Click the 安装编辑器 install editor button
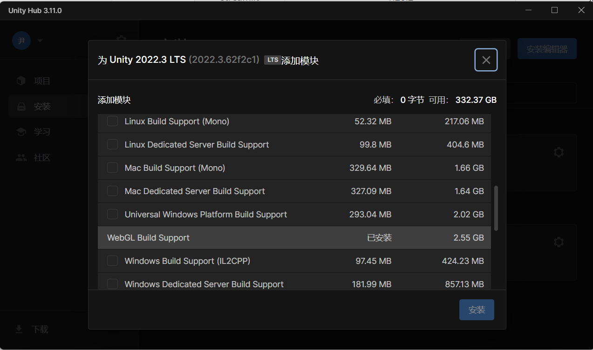593x350 pixels. coord(546,49)
